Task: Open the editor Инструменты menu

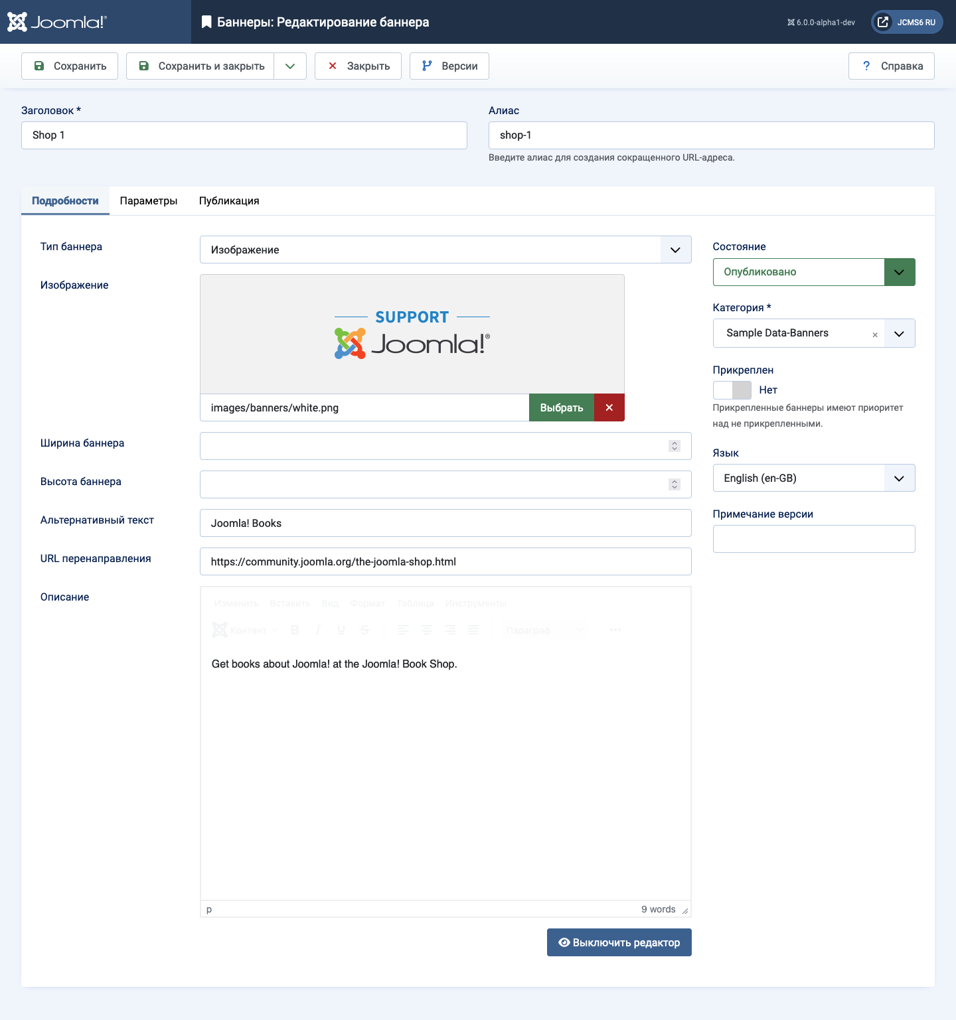Action: pyautogui.click(x=476, y=603)
